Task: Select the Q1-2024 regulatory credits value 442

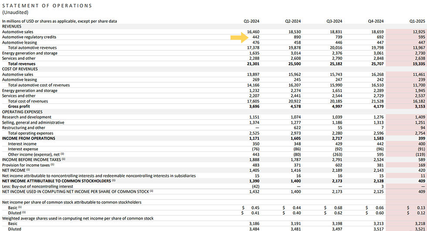Action: click(x=256, y=37)
